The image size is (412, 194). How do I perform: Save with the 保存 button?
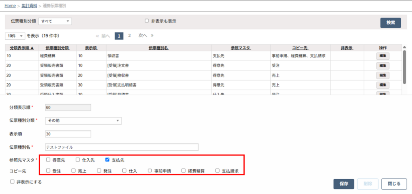344,184
